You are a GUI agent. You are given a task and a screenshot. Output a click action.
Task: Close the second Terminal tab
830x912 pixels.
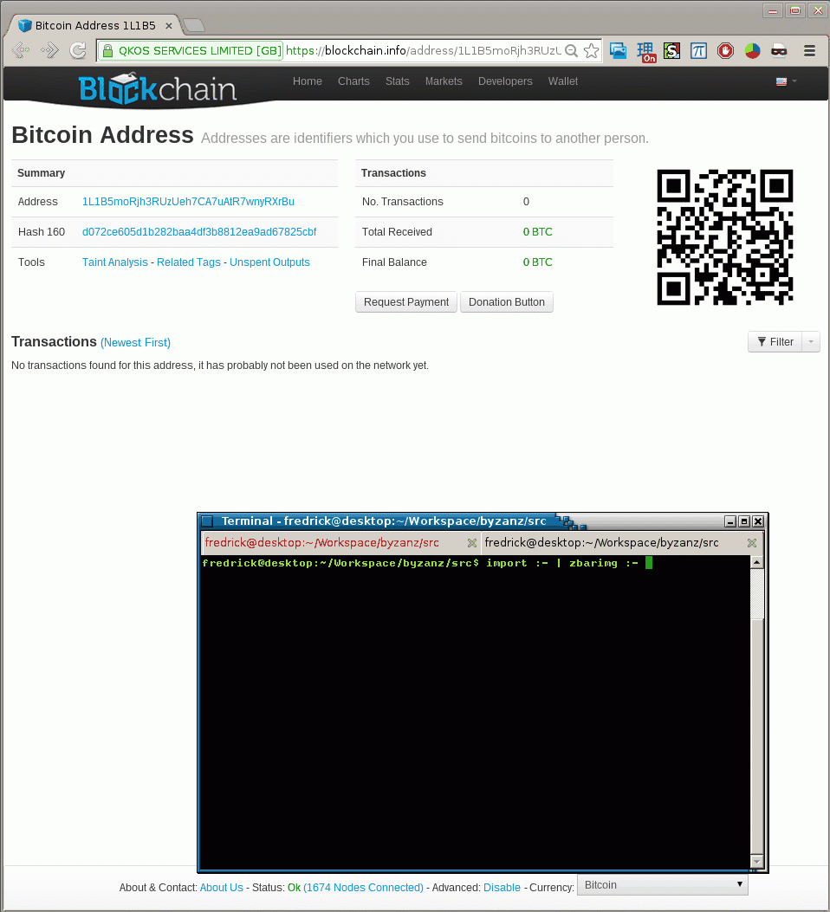(x=751, y=543)
